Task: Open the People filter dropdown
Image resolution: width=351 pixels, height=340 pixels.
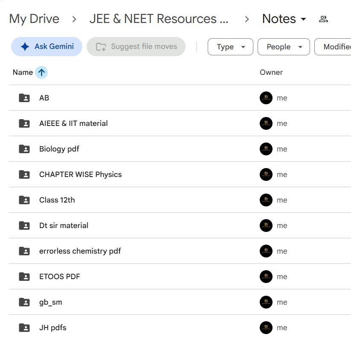Action: pos(284,47)
